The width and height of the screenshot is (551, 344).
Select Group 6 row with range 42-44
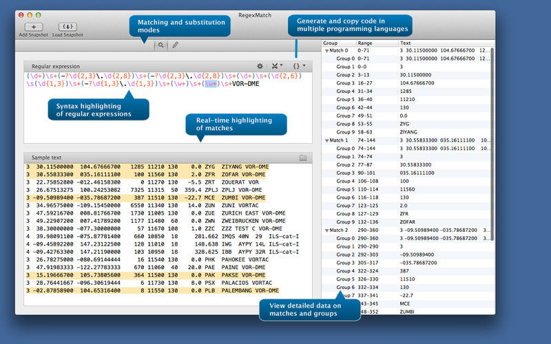(406, 107)
